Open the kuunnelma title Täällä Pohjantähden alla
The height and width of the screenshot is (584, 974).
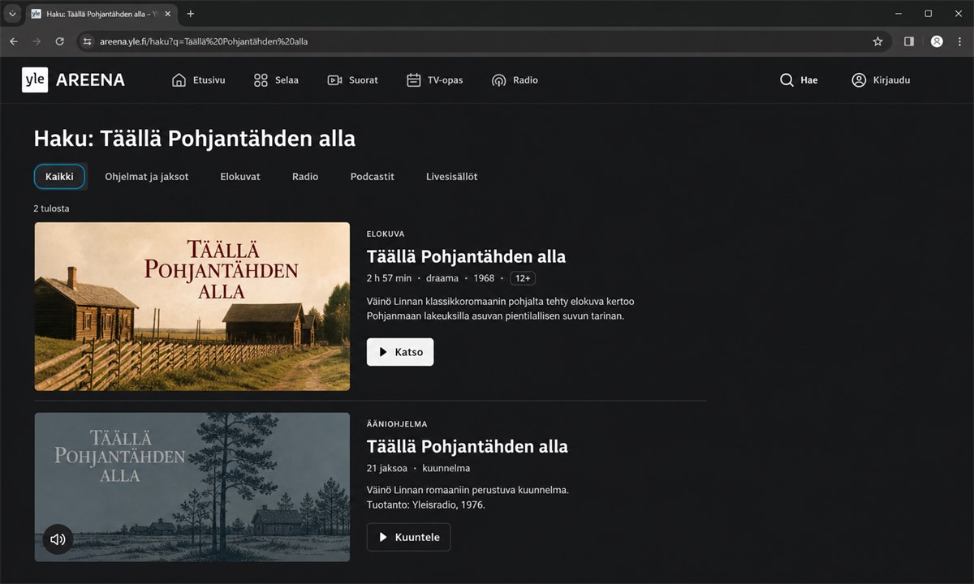(x=467, y=446)
